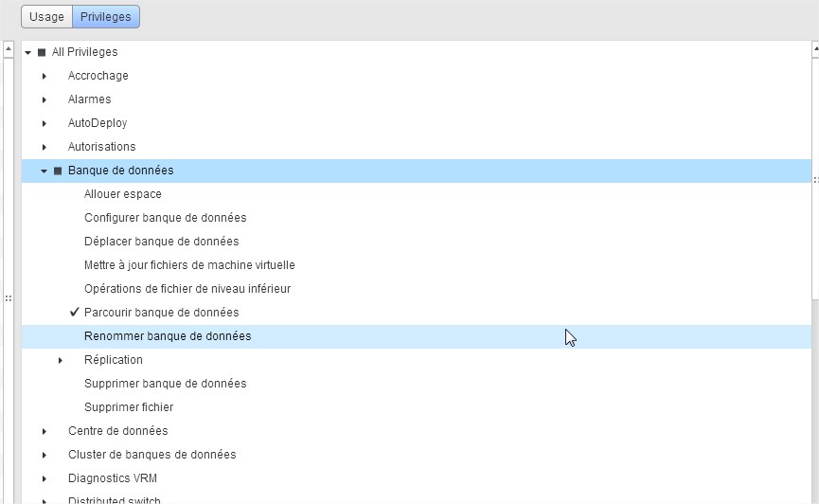Click the left pane scroll-up arrow
Image resolution: width=819 pixels, height=504 pixels.
[x=8, y=49]
